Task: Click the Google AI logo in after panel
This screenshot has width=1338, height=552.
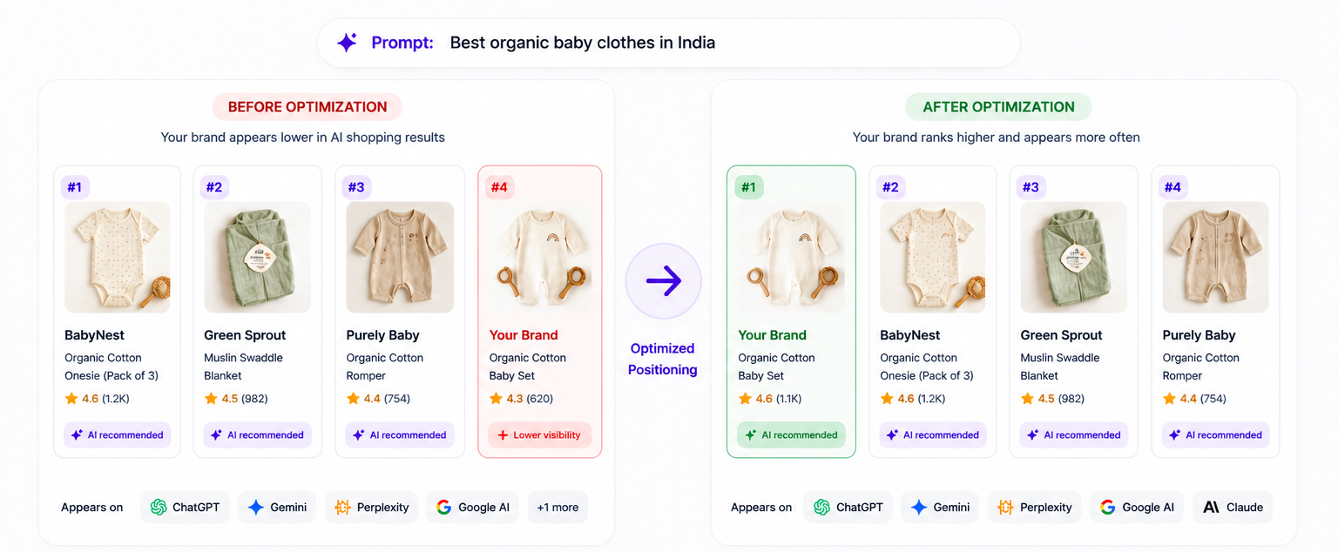Action: 1108,508
